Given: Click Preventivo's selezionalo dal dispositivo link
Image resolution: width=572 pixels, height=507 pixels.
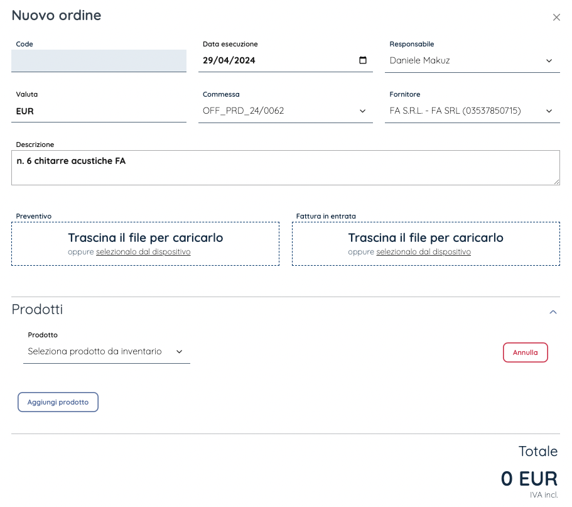Looking at the screenshot, I should coord(143,252).
